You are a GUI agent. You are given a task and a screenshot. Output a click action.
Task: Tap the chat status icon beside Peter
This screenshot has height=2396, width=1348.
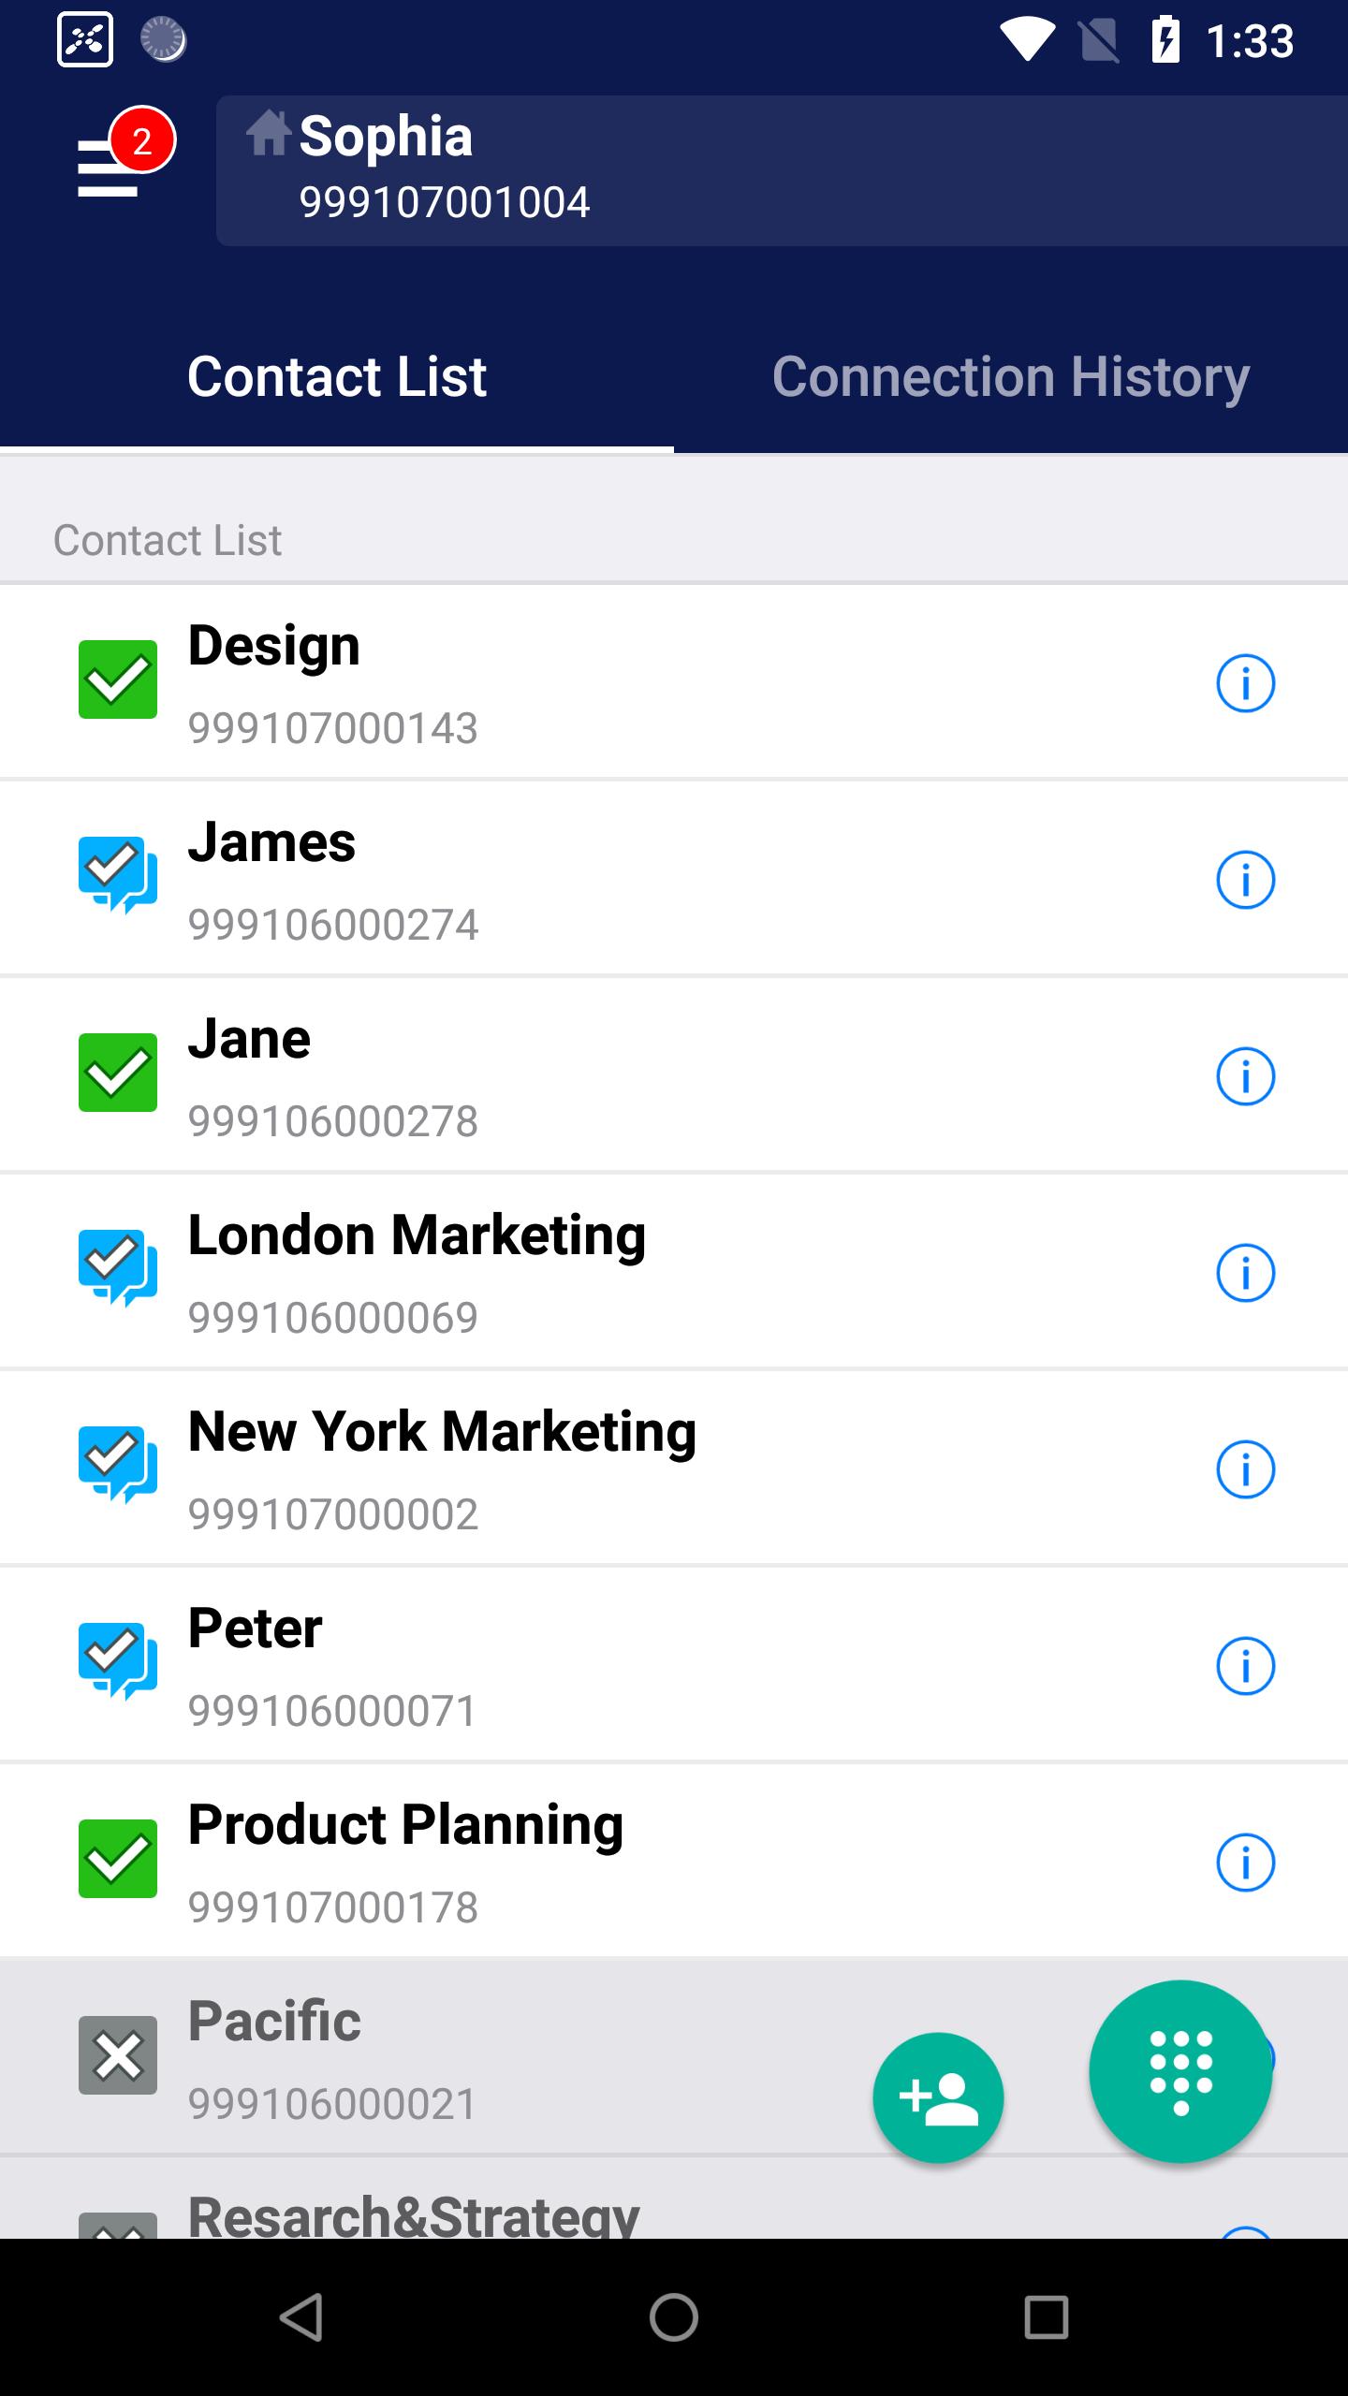click(x=118, y=1660)
